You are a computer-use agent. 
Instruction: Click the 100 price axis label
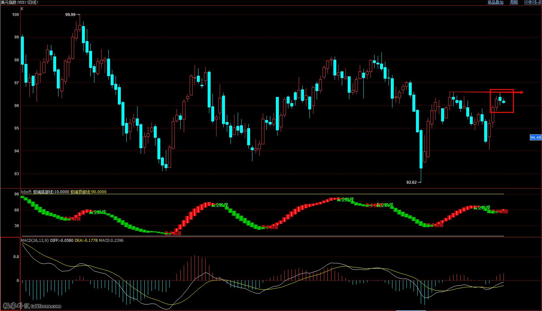(x=15, y=14)
